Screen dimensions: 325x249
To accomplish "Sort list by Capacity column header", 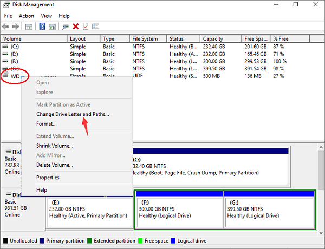I will (214, 39).
